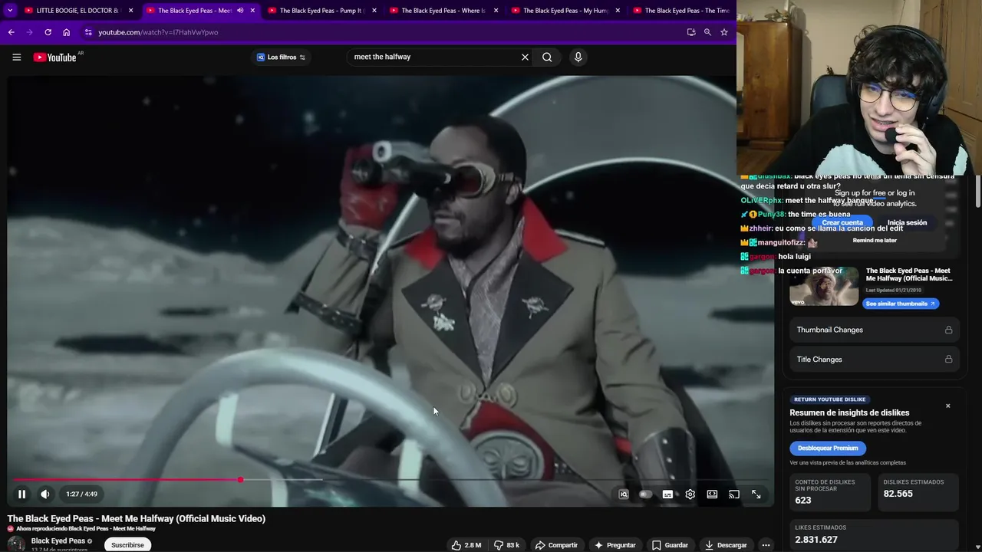This screenshot has width=982, height=552.
Task: Open the site information icon in the address bar
Action: [88, 32]
